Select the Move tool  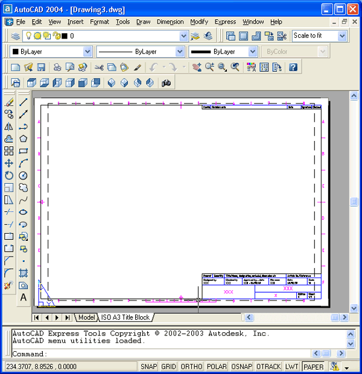tap(9, 163)
